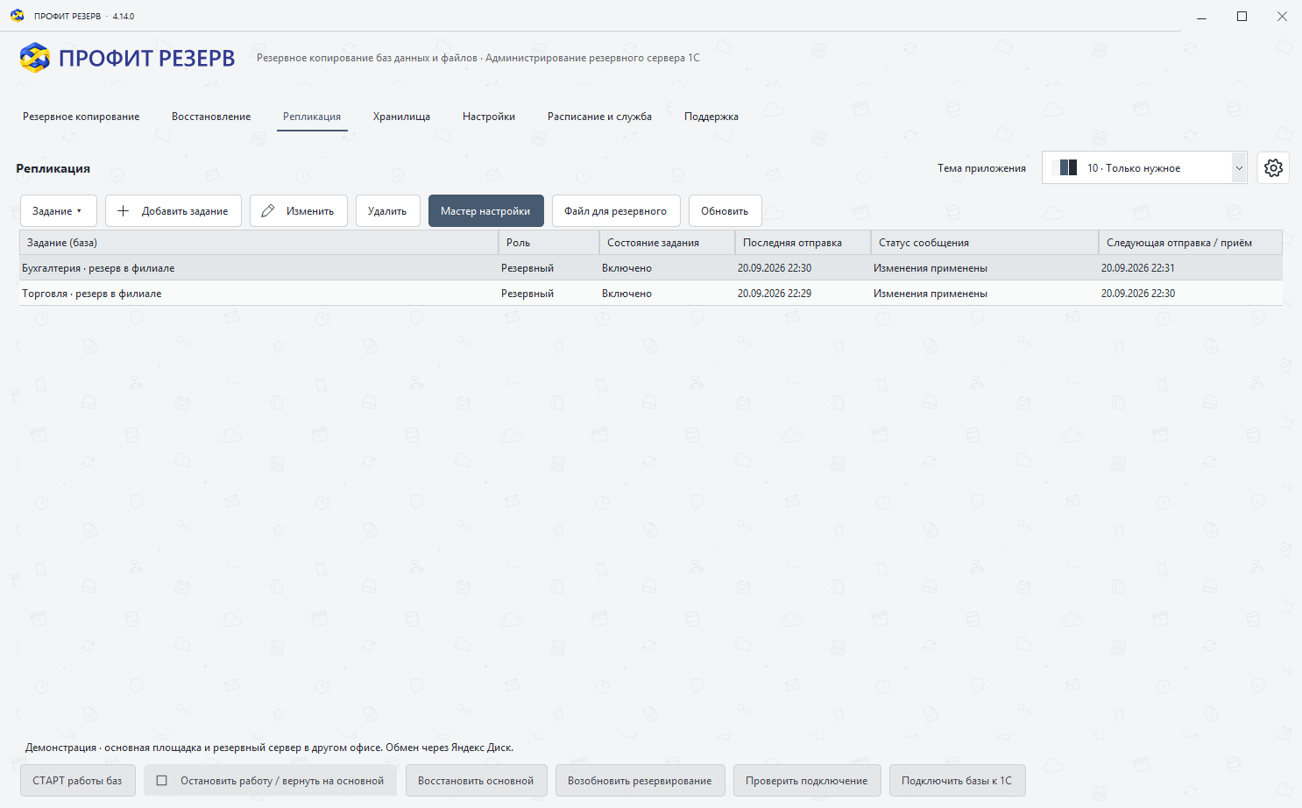Sort by Задание (база) column header
The width and height of the screenshot is (1302, 808).
pyautogui.click(x=259, y=243)
